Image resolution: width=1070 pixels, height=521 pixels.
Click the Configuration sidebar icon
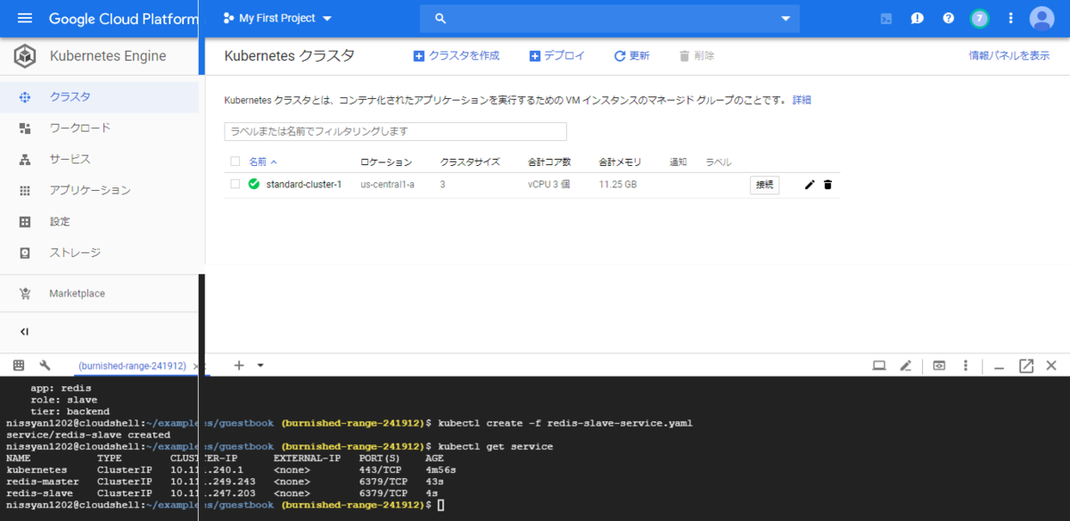point(25,222)
